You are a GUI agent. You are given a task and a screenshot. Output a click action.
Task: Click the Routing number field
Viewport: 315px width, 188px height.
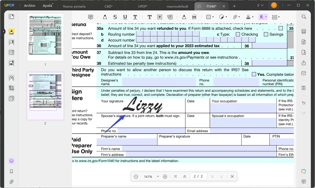(x=168, y=34)
